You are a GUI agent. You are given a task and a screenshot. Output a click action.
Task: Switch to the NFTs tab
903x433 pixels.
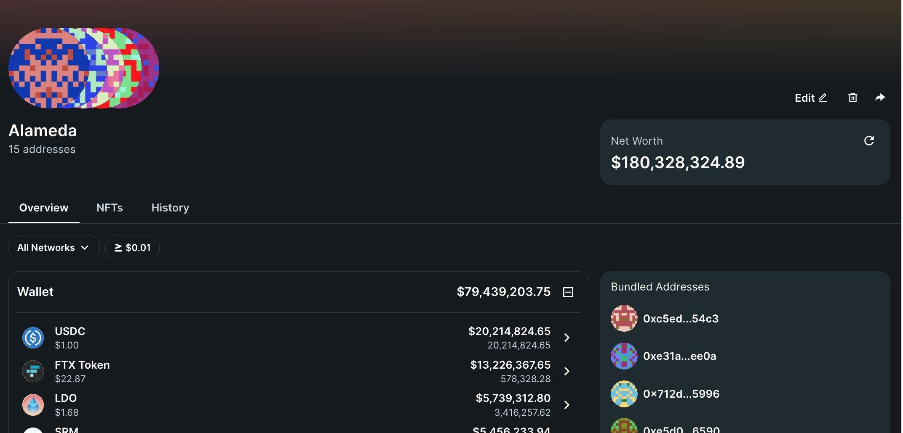[x=110, y=208]
